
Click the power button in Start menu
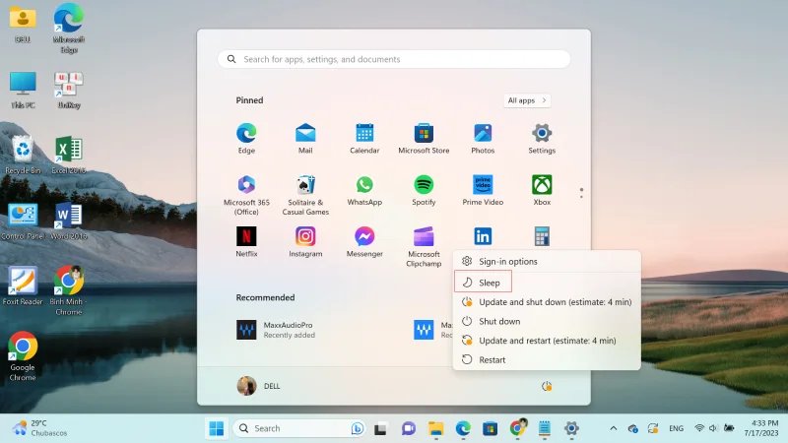tap(547, 386)
